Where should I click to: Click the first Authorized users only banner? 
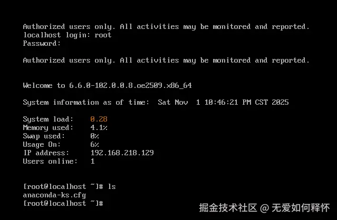click(x=166, y=27)
